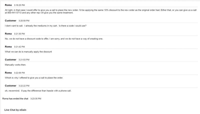Click the 'oh, nevermind' message text
The width and height of the screenshot is (200, 114).
click(x=38, y=91)
